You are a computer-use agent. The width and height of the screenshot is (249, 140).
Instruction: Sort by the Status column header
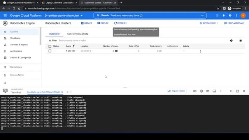click(x=56, y=46)
